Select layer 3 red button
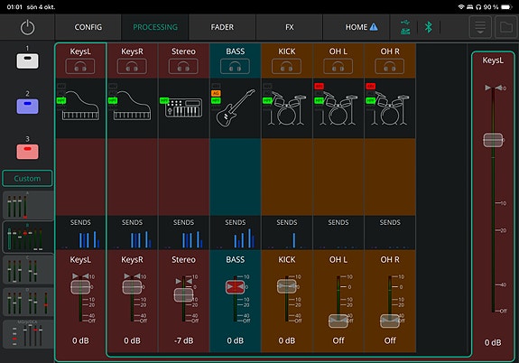The width and height of the screenshot is (519, 363). tap(27, 152)
